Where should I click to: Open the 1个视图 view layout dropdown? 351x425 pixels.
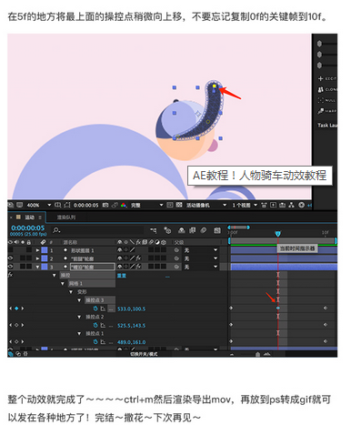(x=245, y=205)
